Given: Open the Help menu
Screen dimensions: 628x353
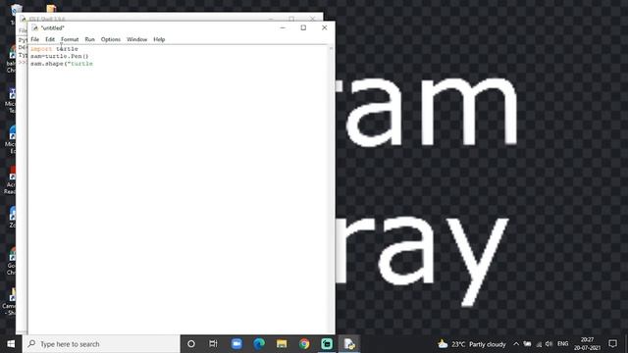Looking at the screenshot, I should tap(159, 39).
